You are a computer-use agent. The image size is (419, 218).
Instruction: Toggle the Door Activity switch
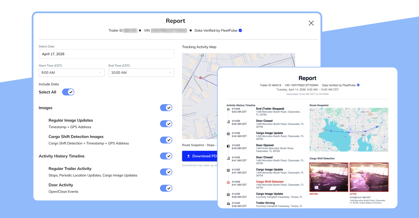pos(166,188)
